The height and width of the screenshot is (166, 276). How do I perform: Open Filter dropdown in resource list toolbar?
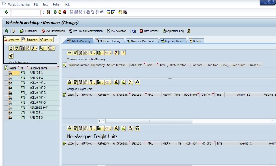[x=34, y=48]
